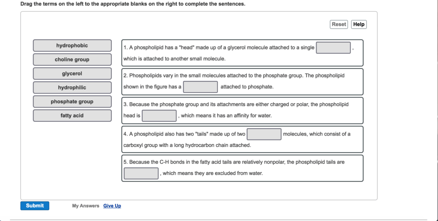Open the My Answers link

coord(86,206)
